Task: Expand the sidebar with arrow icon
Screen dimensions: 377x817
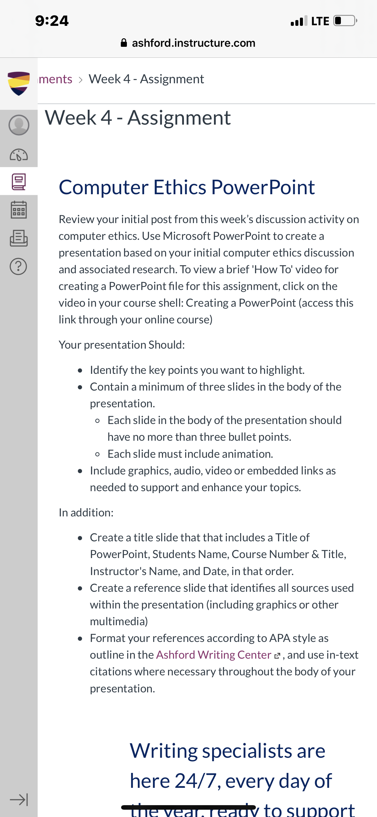Action: tap(19, 800)
